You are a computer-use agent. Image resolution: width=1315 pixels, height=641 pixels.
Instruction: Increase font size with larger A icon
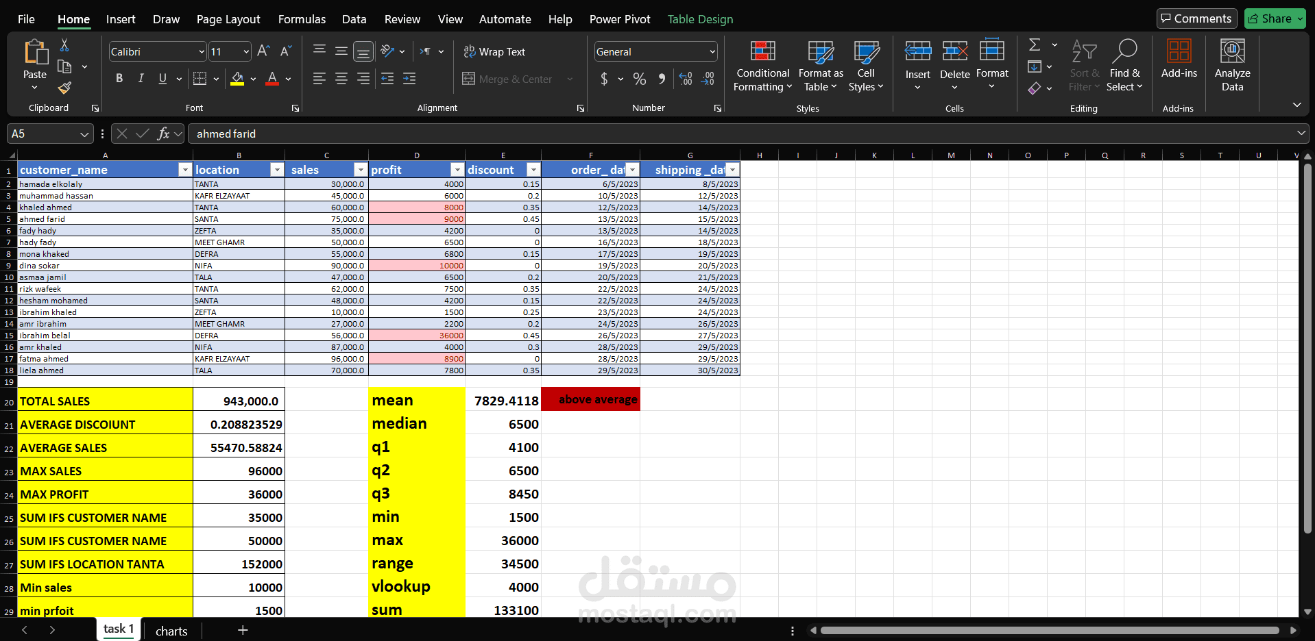click(x=263, y=51)
